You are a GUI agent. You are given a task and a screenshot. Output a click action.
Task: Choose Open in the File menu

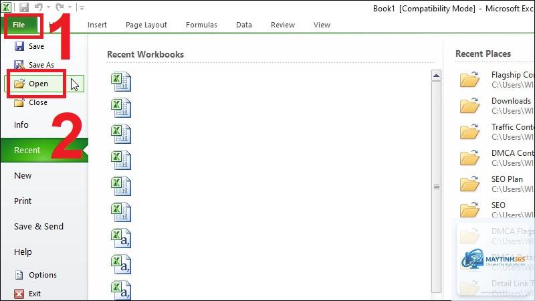click(x=43, y=84)
